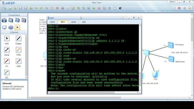Click terminal horizontal scroll left arrow
Screen dimensions: 194x109
[x=49, y=92]
